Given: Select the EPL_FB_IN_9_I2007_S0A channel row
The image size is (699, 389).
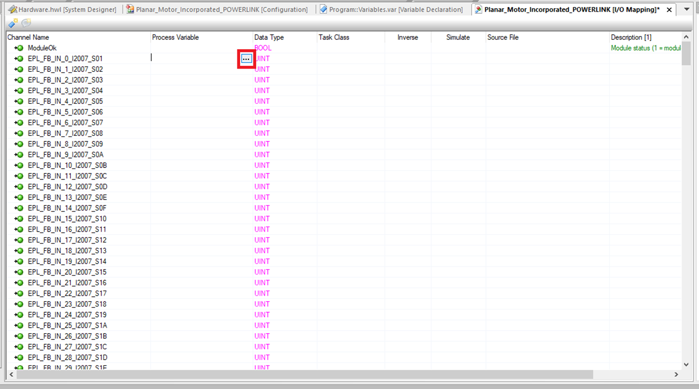Looking at the screenshot, I should tap(65, 155).
